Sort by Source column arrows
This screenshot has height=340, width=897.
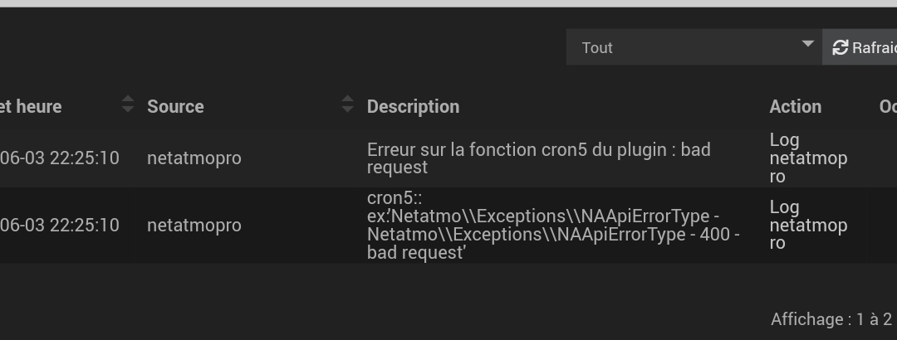coord(347,104)
